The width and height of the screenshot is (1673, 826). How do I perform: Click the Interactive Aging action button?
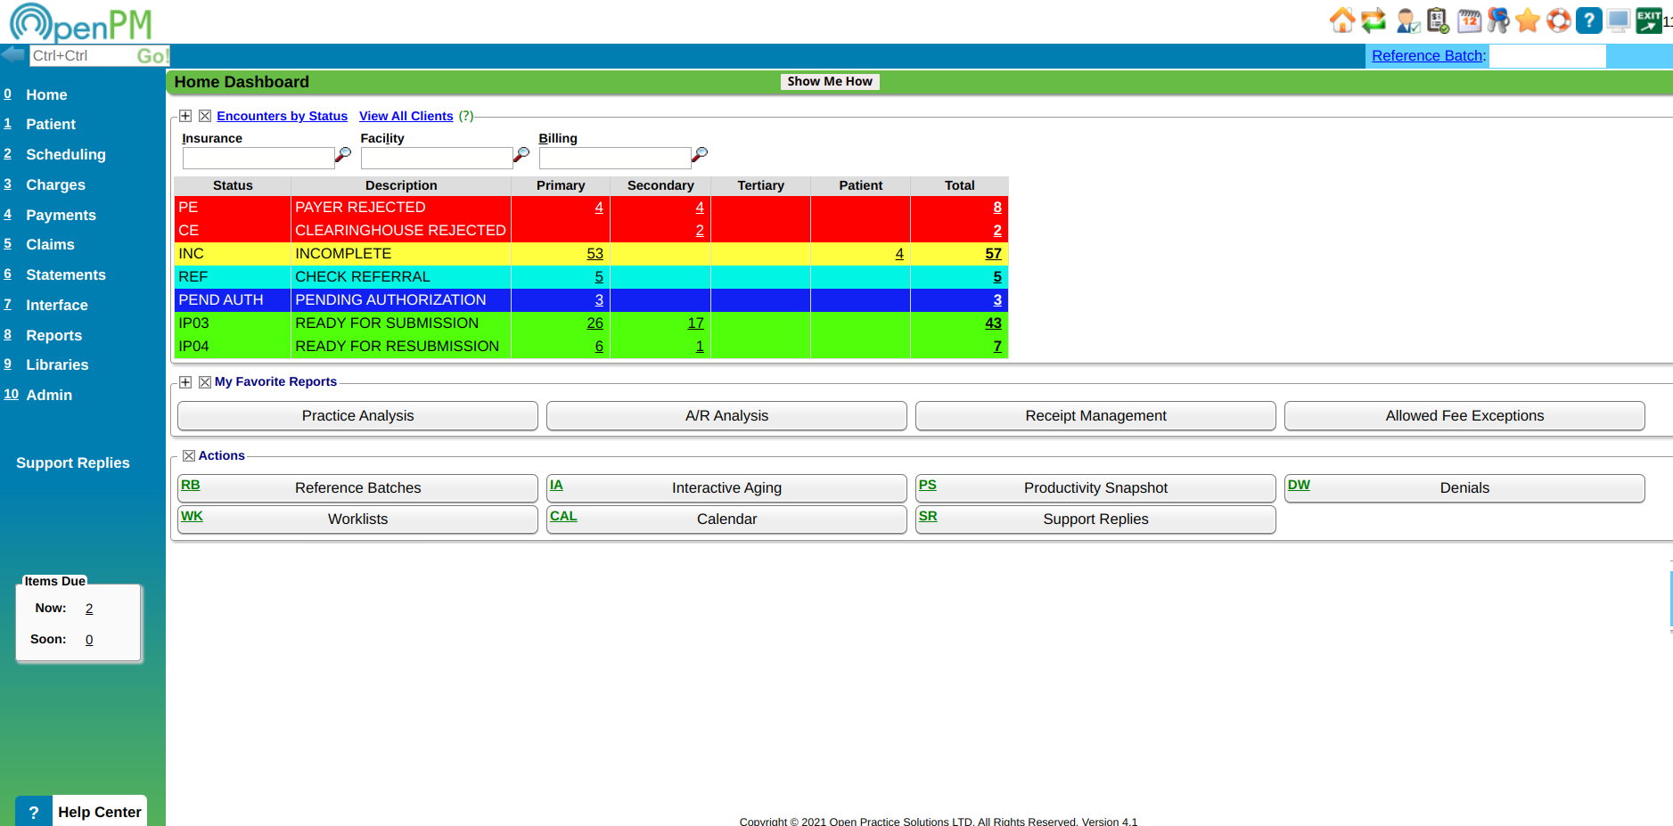(726, 487)
